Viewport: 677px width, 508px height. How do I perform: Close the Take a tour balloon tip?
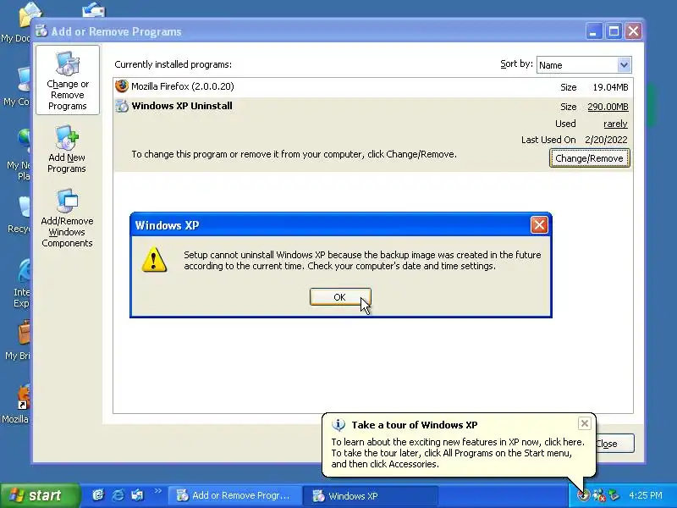coord(584,423)
